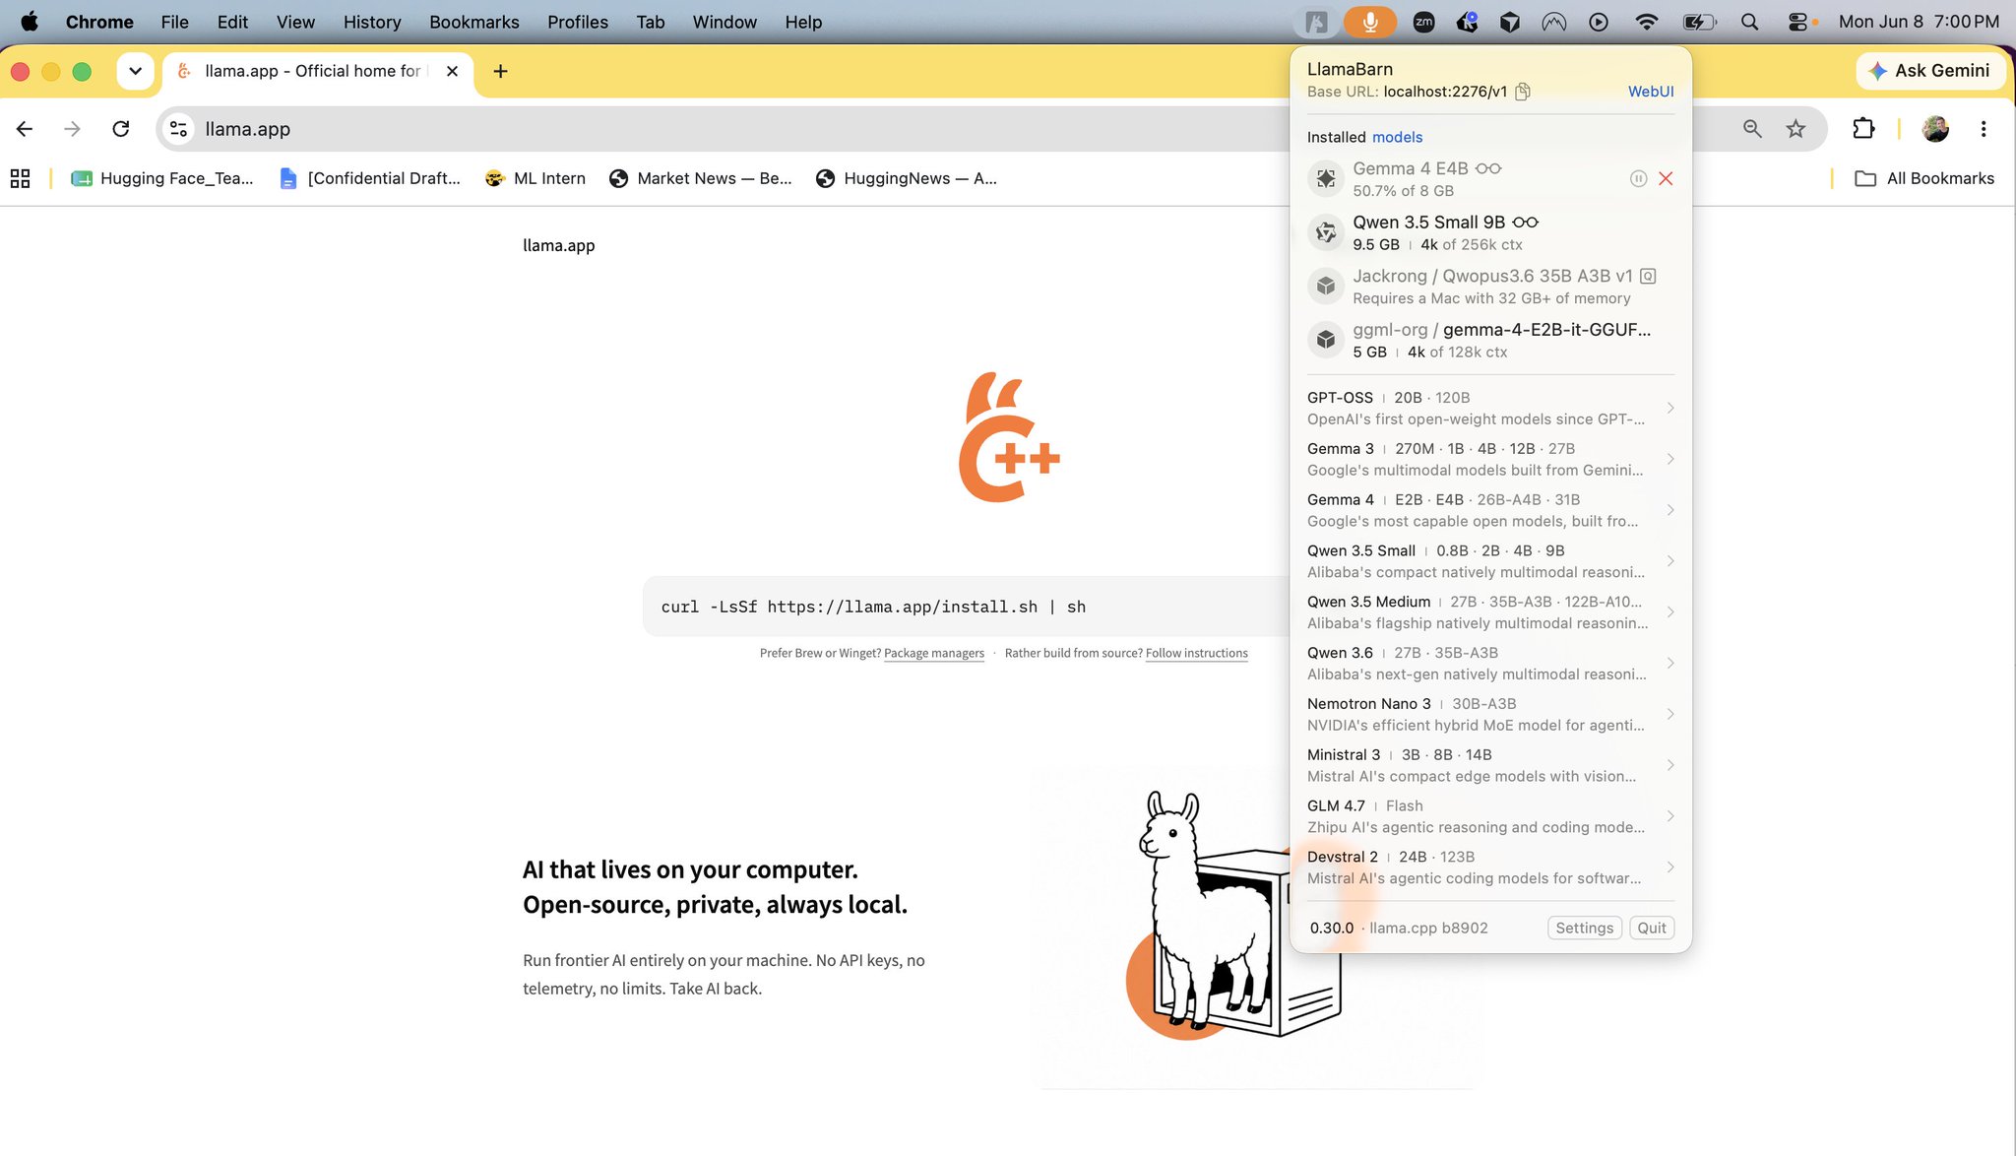Screen dimensions: 2016x1156
Task: View site information for llama.app
Action: point(178,129)
